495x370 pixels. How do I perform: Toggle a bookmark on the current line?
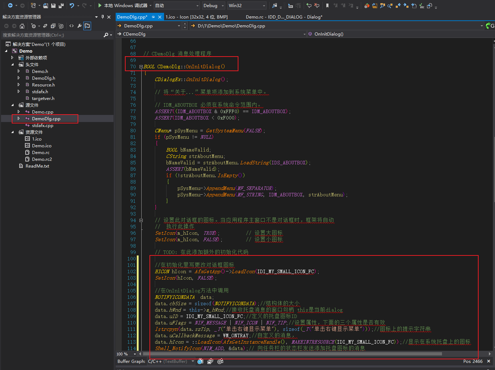click(x=327, y=5)
